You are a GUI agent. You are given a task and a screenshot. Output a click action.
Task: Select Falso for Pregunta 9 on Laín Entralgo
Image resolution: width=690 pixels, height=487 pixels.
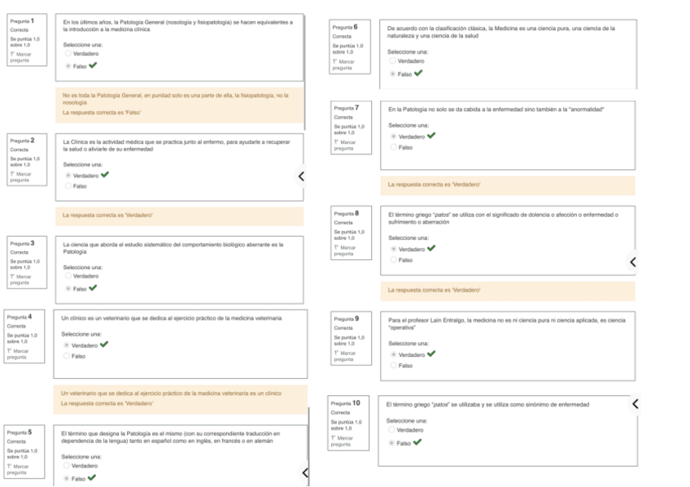(393, 365)
